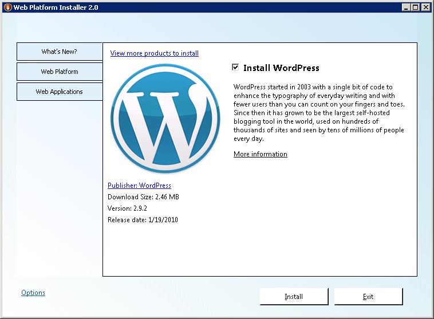Open the What's New? tab
This screenshot has width=434, height=319.
tap(59, 52)
